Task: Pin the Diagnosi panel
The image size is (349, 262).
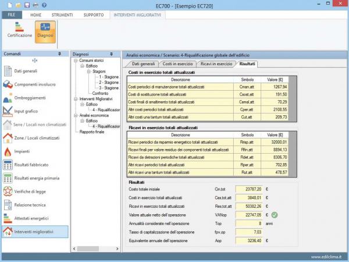Action: (112, 54)
